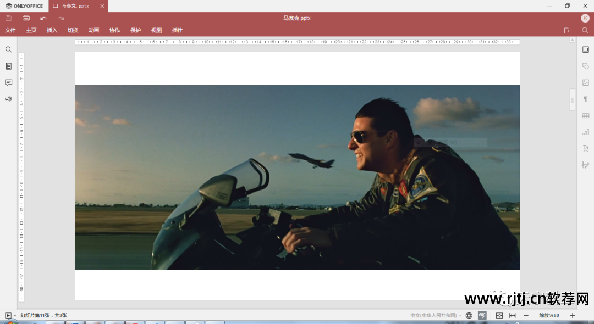
Task: Open the slide settings panel icon
Action: pyautogui.click(x=586, y=49)
